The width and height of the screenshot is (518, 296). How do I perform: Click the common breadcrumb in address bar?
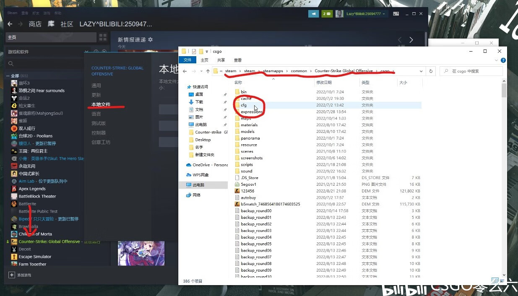click(299, 71)
